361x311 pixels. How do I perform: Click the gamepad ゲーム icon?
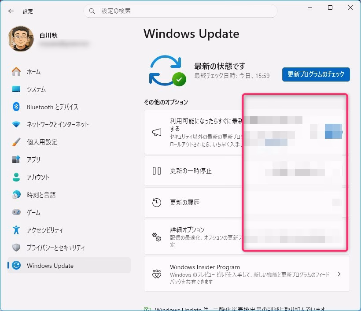click(x=16, y=212)
